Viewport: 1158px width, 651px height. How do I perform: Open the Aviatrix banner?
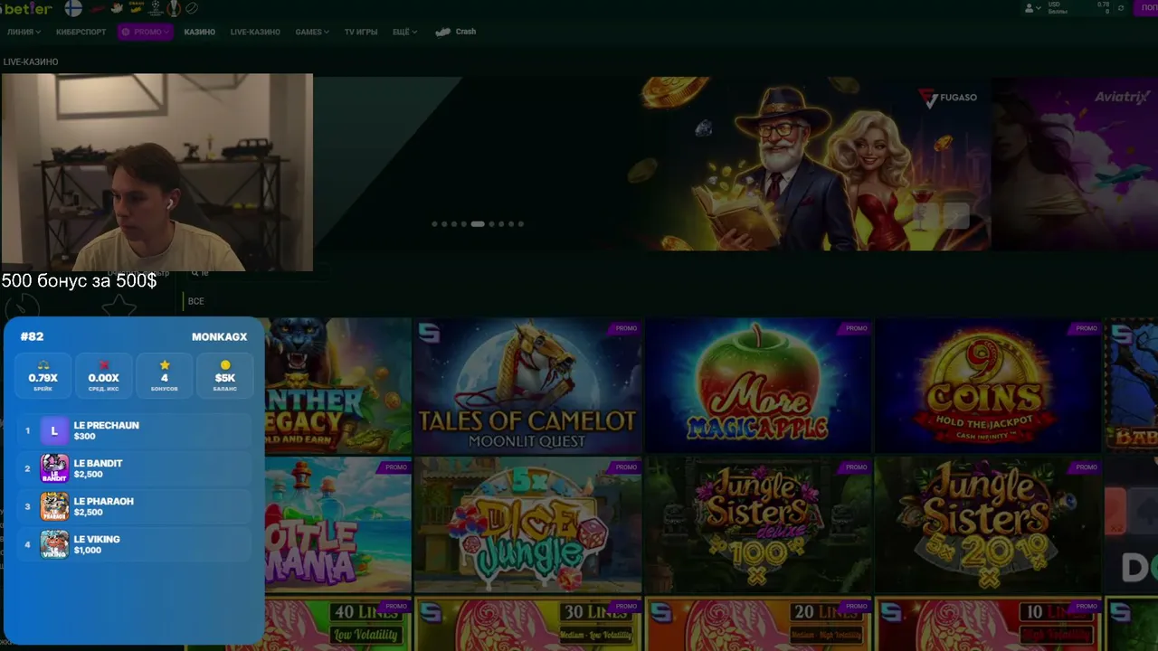[x=1075, y=164]
